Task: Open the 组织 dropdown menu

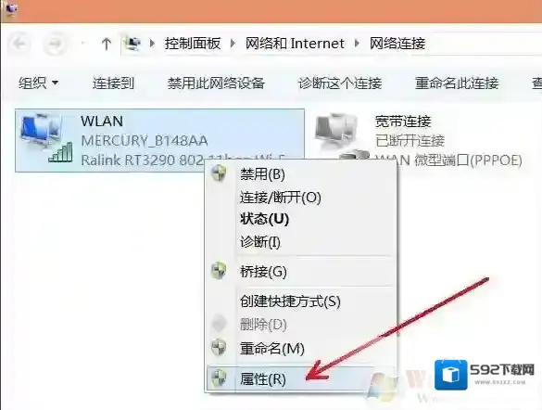Action: pos(38,83)
